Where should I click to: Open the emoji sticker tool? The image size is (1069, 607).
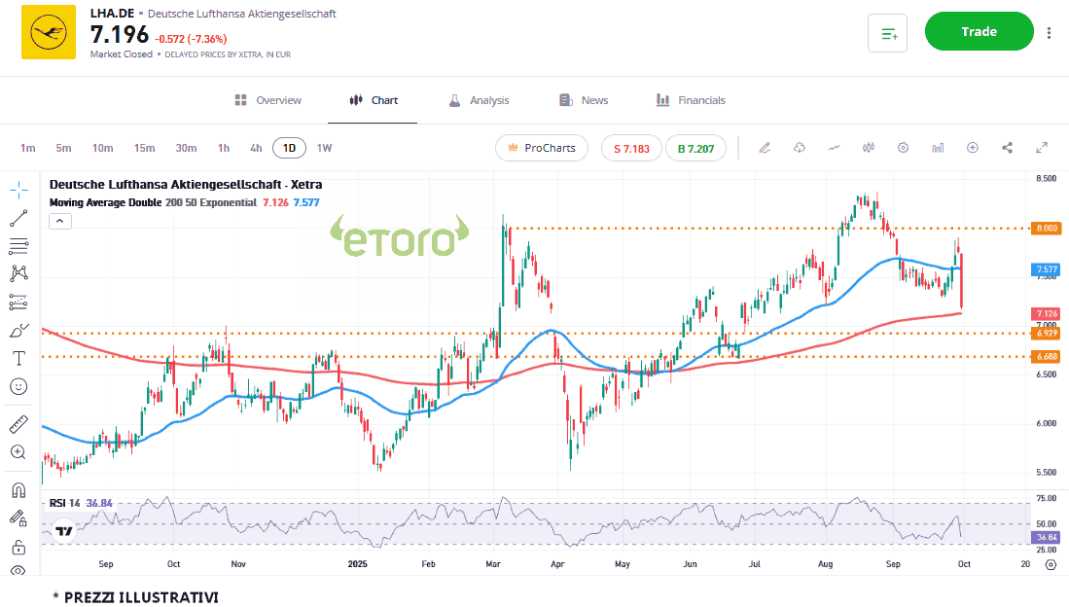pos(18,386)
